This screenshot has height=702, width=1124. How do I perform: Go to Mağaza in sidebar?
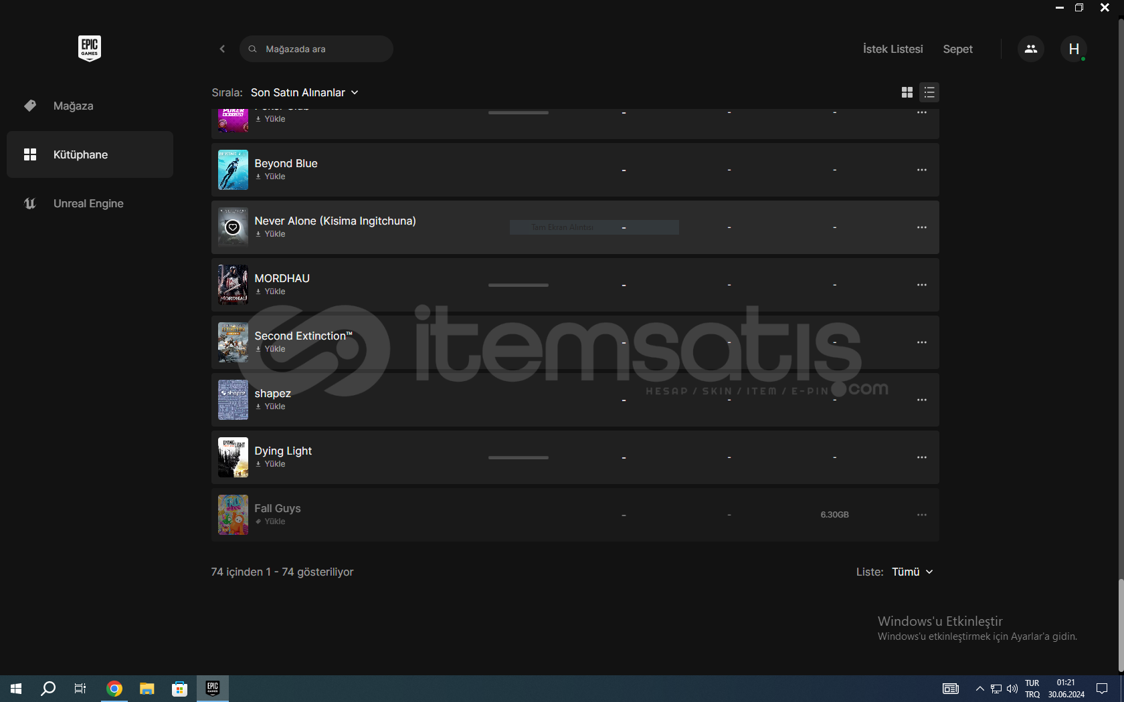(90, 106)
